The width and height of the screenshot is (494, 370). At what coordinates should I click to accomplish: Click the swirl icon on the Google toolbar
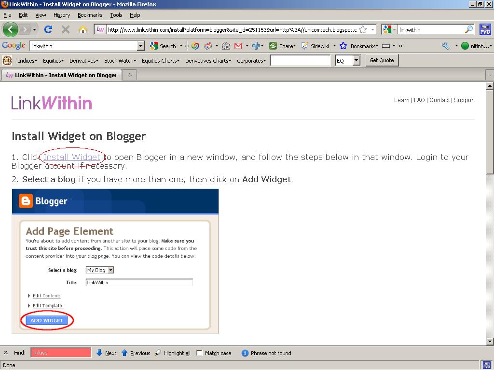coord(195,46)
